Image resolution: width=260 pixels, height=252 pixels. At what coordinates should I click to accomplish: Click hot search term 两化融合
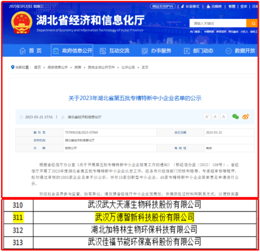tap(233, 31)
